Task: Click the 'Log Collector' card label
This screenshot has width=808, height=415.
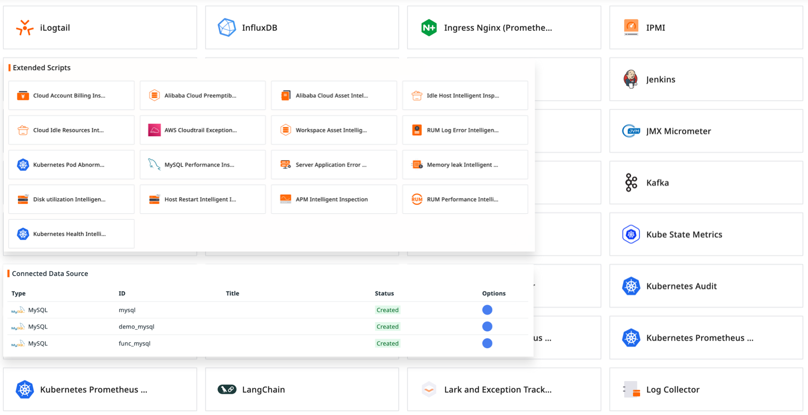Action: coord(673,390)
